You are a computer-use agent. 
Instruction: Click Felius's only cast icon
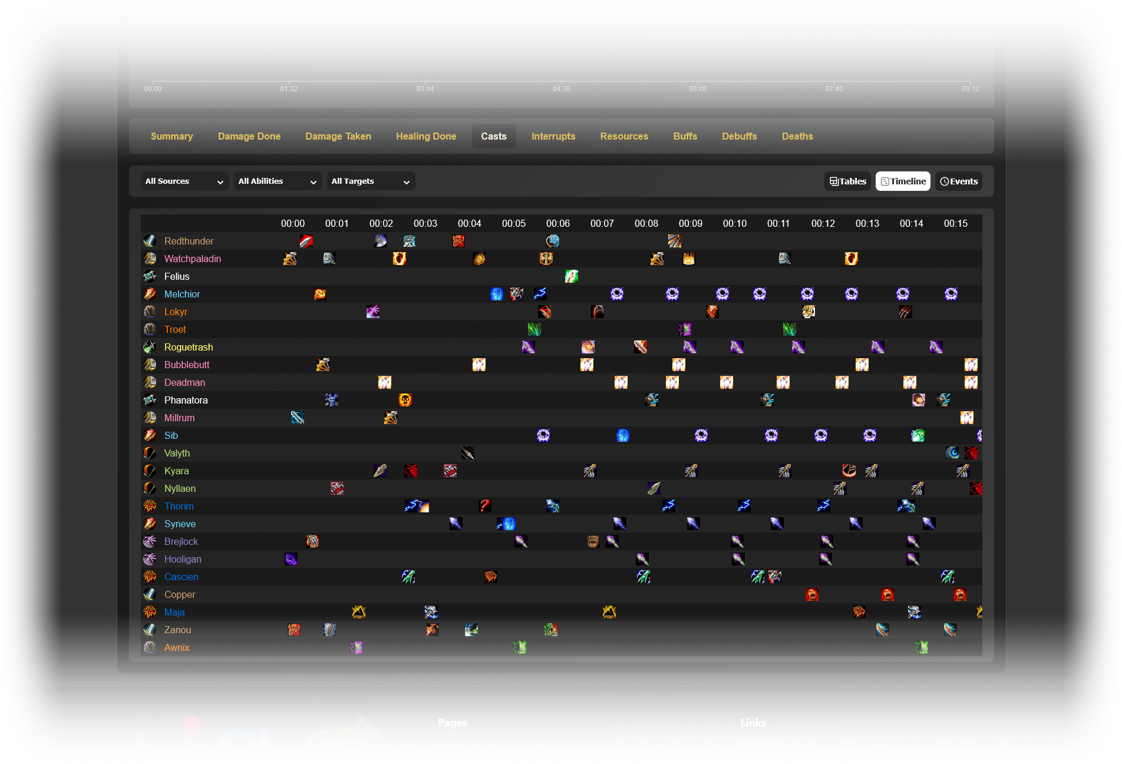572,276
